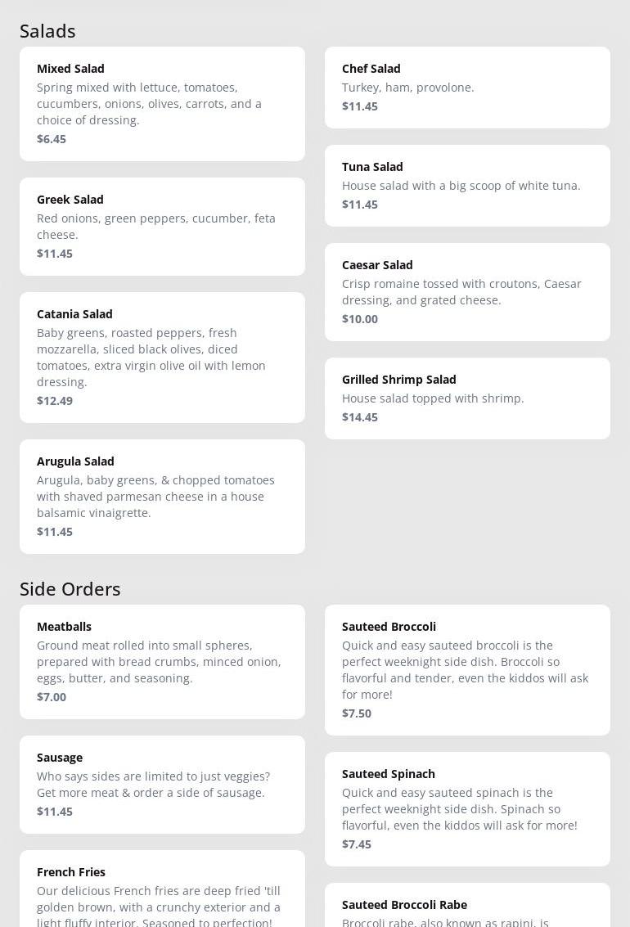
Task: Click the $12.49 Catania Salad price
Action: point(55,401)
